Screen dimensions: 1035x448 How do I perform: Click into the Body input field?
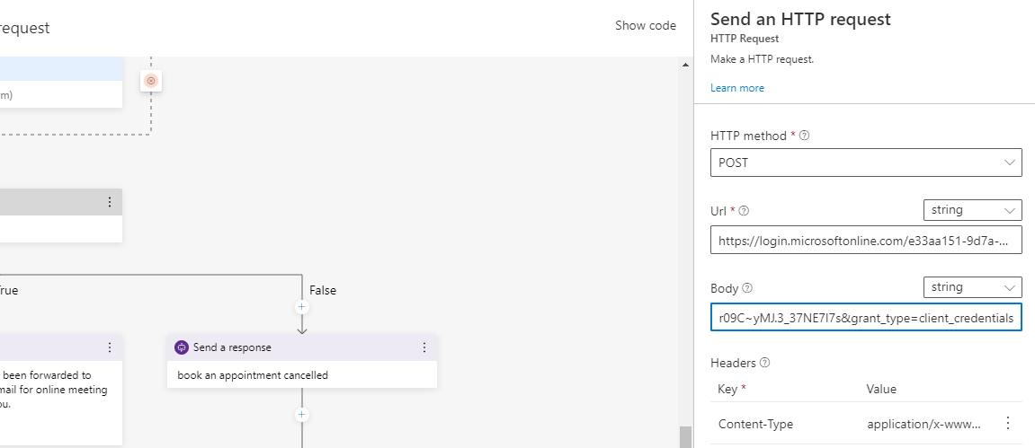(866, 318)
